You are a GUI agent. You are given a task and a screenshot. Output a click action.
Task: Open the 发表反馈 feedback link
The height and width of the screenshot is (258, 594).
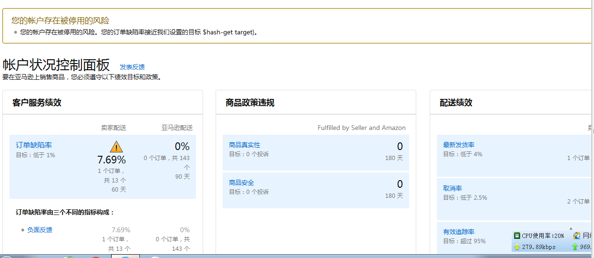coord(132,67)
